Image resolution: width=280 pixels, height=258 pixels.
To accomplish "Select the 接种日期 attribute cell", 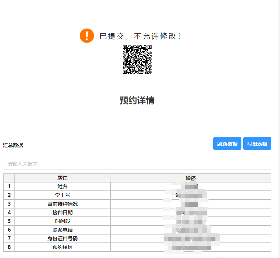I will click(x=62, y=212).
